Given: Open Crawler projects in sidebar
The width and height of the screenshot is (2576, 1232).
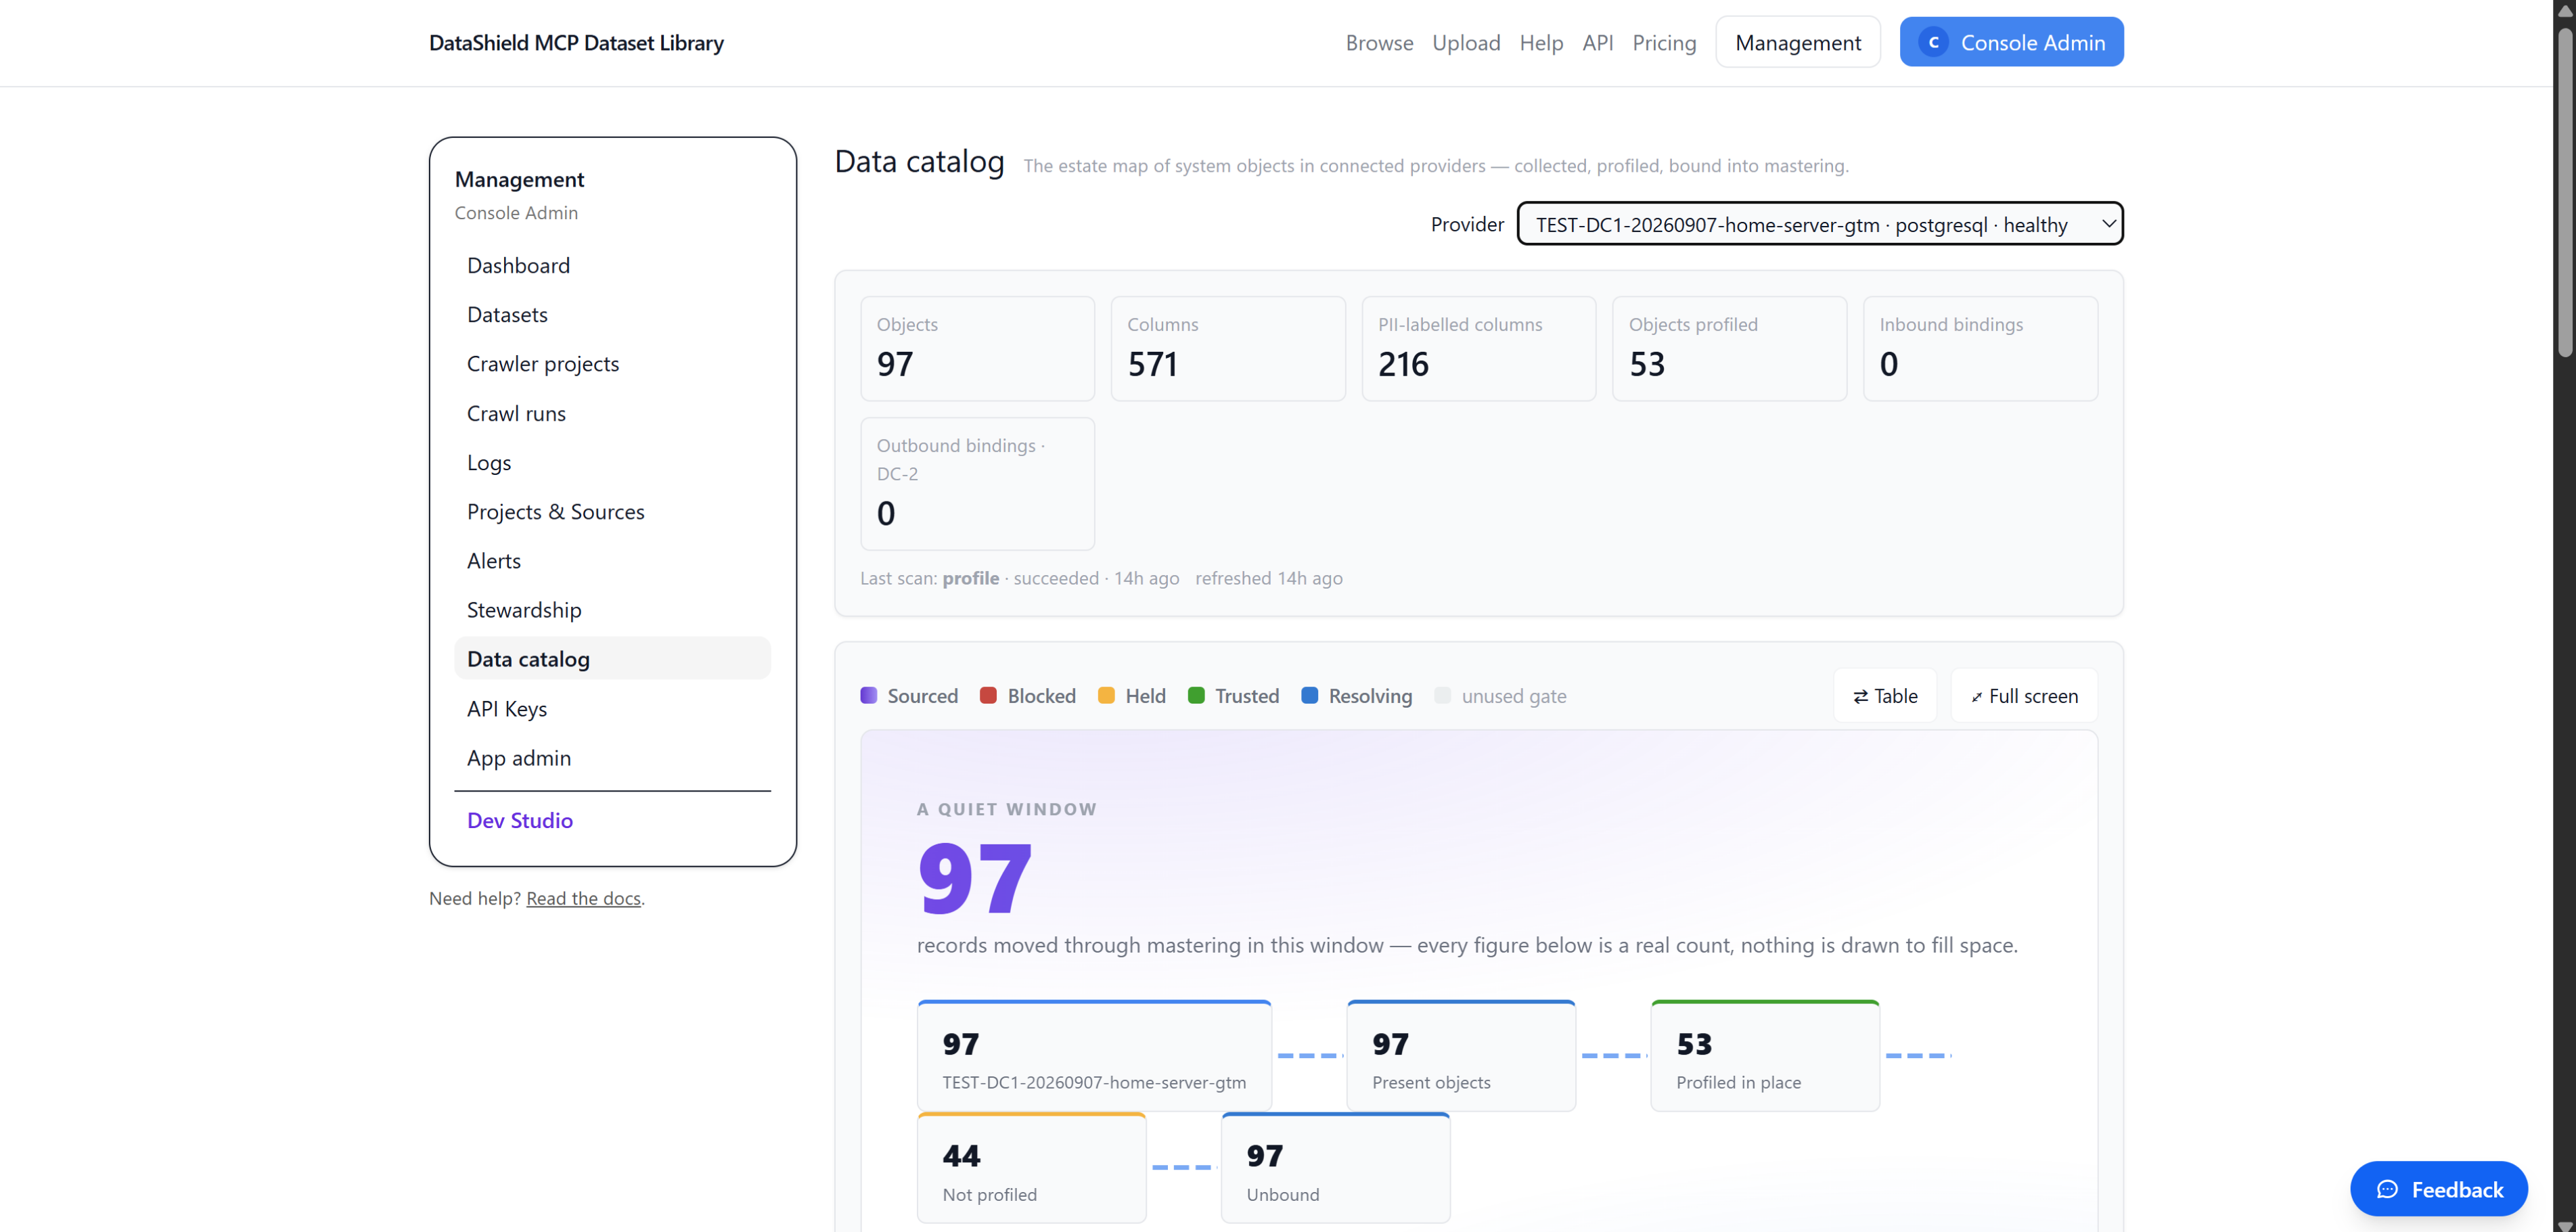Looking at the screenshot, I should coord(612,363).
